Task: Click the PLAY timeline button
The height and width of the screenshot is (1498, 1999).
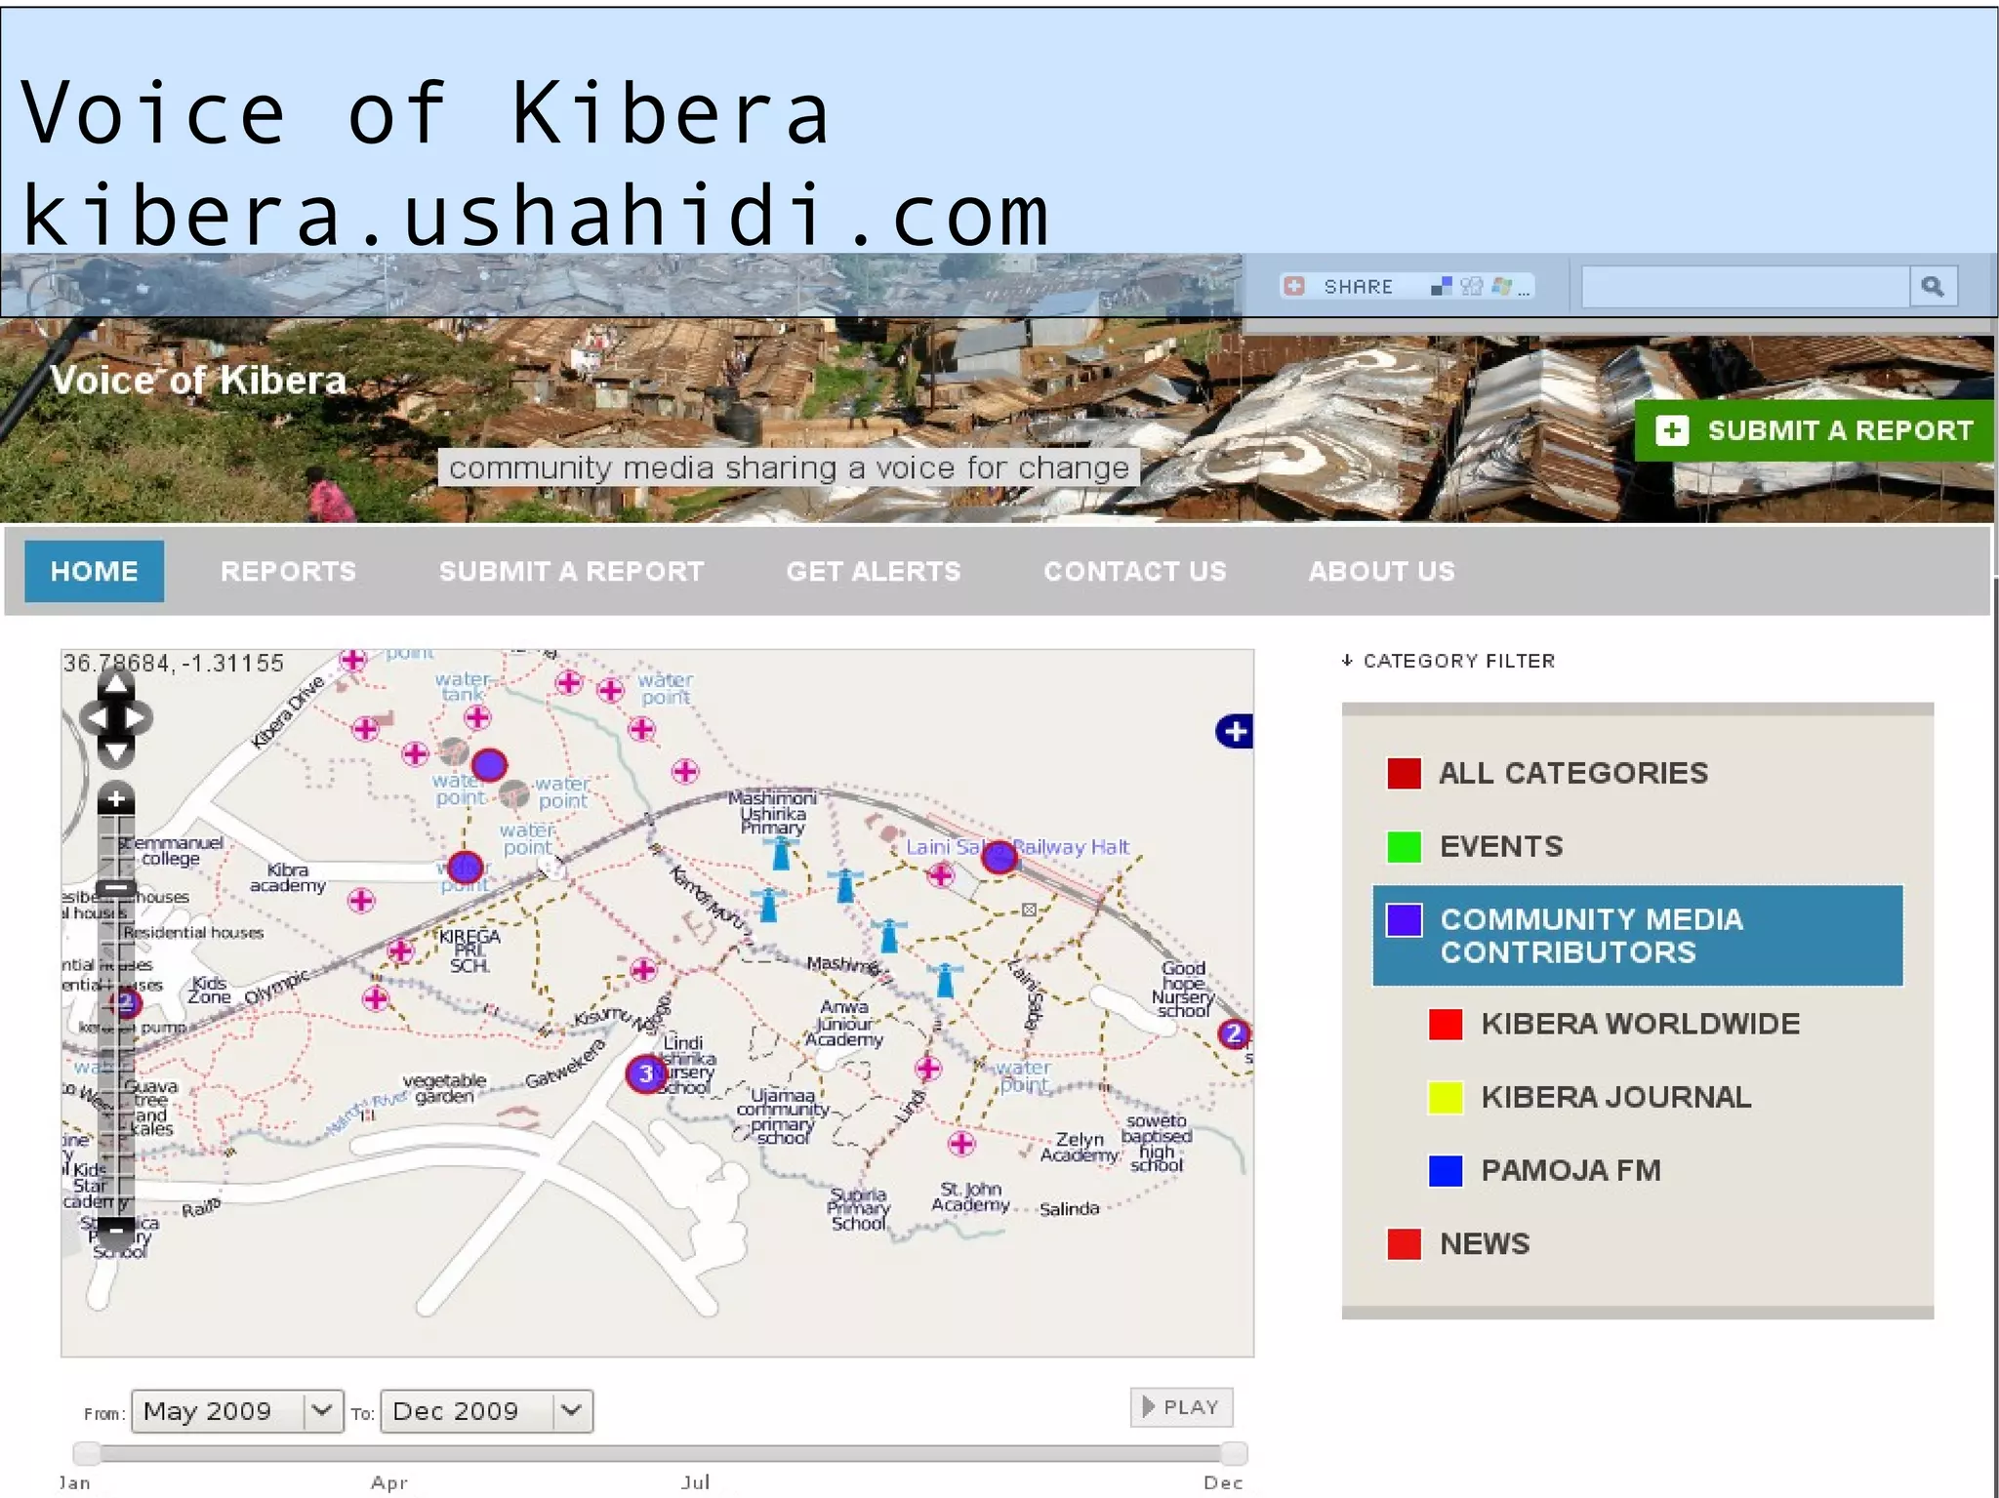Action: (1181, 1407)
